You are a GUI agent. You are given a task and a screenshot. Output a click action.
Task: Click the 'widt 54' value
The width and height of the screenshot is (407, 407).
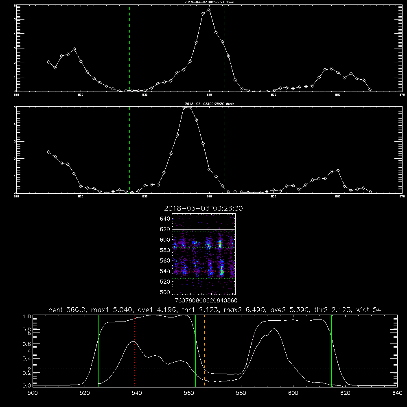369,310
